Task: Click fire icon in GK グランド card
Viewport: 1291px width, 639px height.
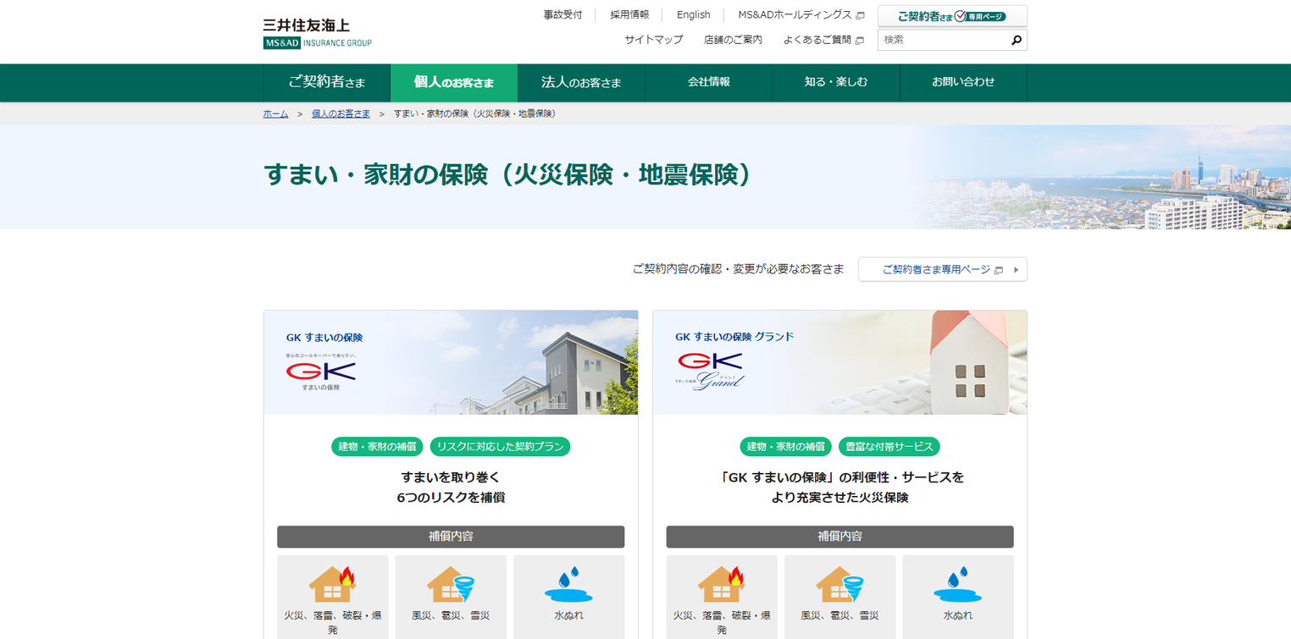Action: click(x=721, y=584)
